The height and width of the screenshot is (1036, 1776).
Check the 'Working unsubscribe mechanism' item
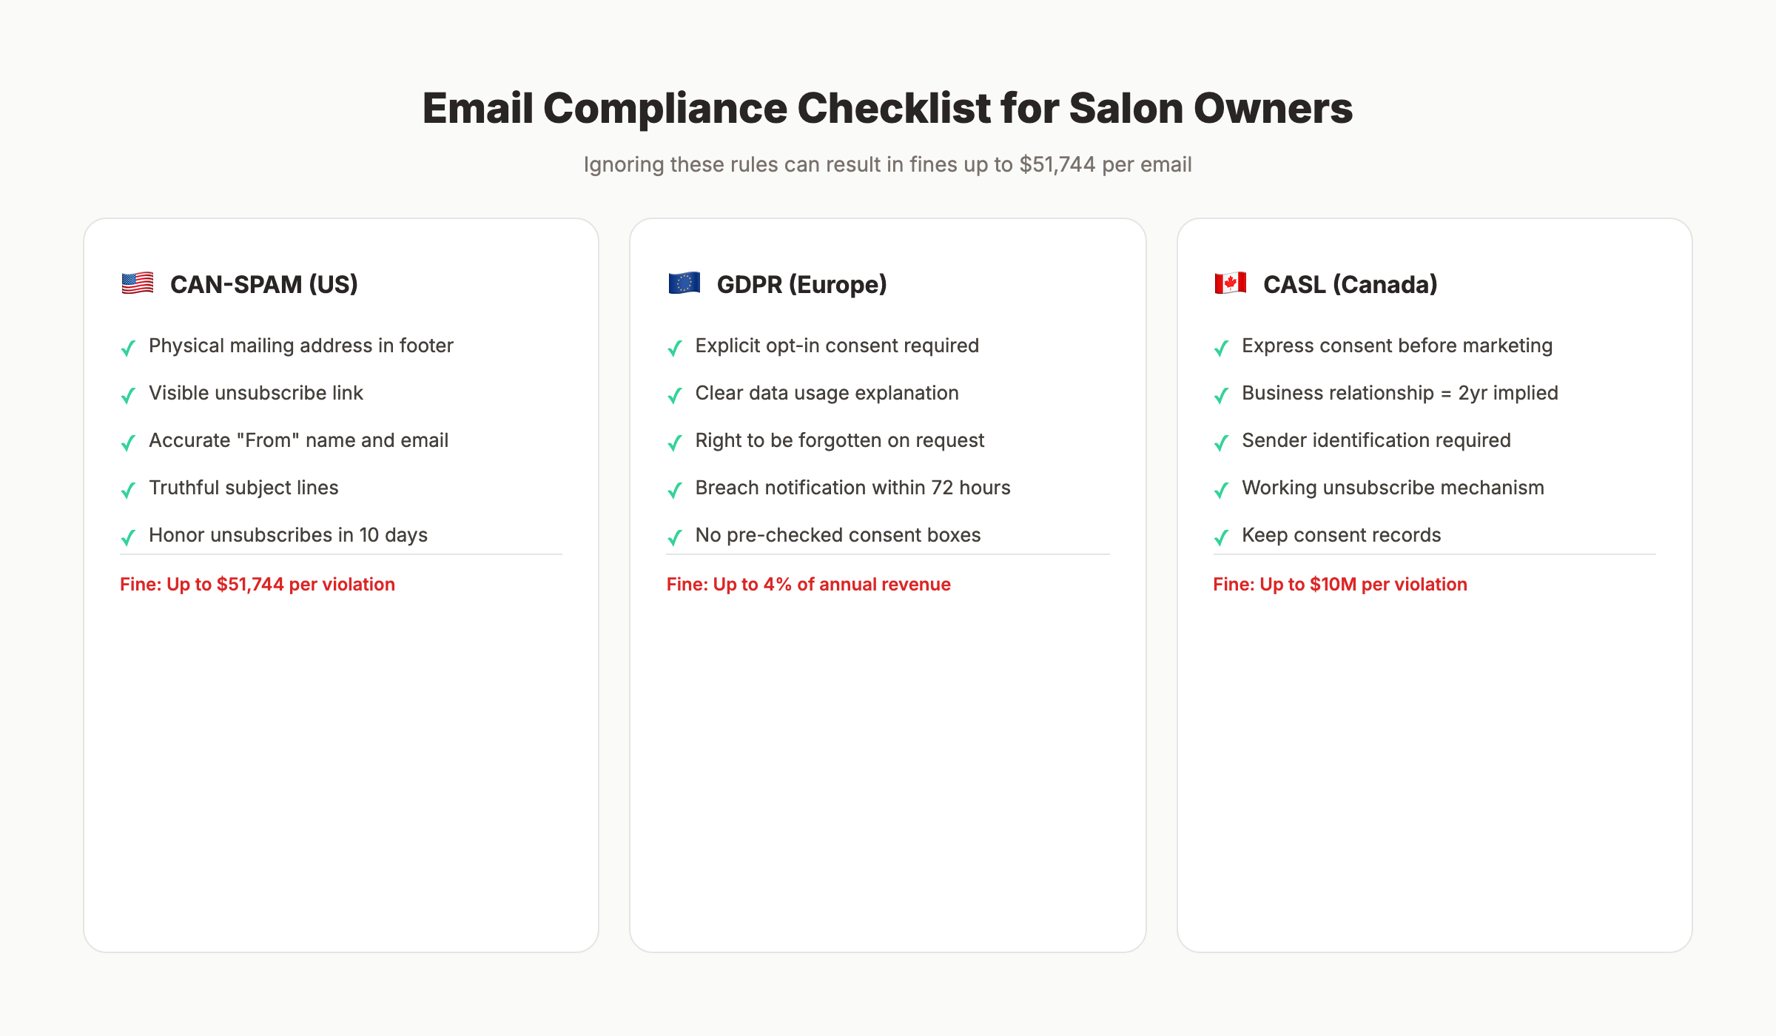click(x=1393, y=488)
